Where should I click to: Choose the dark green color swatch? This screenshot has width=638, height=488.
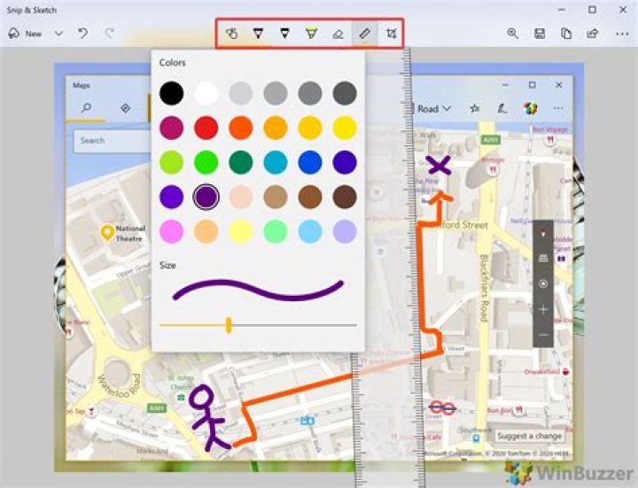(241, 162)
